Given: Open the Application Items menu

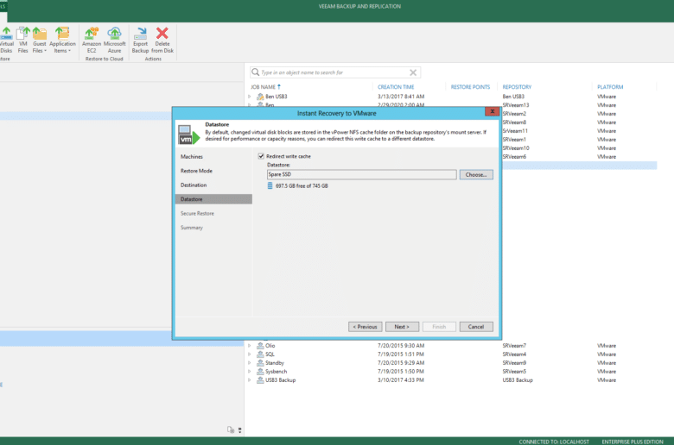Looking at the screenshot, I should [x=62, y=40].
